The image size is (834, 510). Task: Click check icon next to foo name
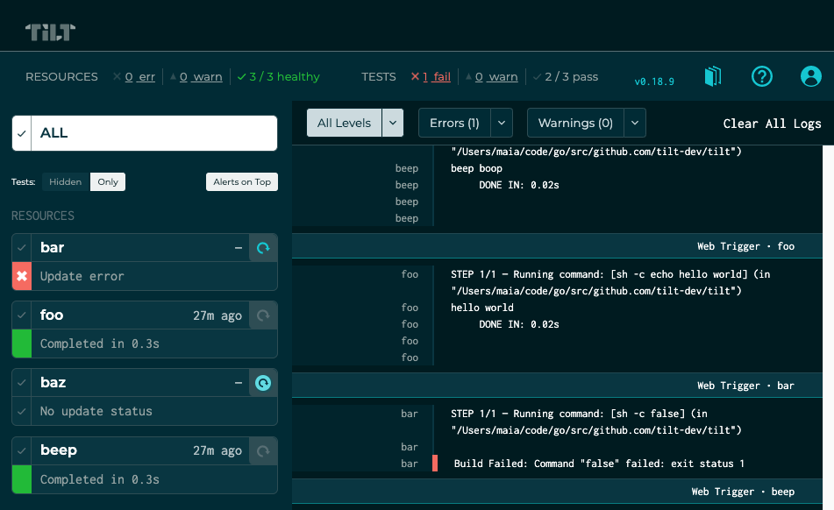(x=22, y=315)
